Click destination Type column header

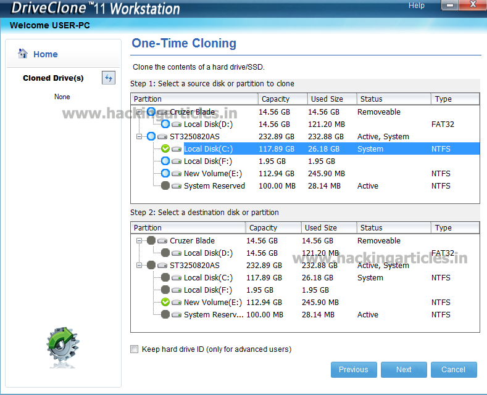click(456, 227)
